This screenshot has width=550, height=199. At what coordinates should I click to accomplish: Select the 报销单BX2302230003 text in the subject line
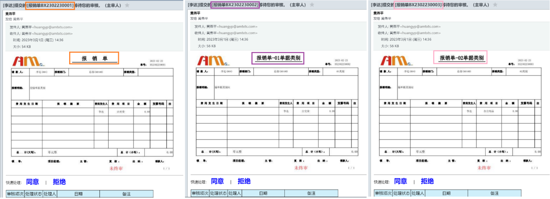[x=418, y=5]
